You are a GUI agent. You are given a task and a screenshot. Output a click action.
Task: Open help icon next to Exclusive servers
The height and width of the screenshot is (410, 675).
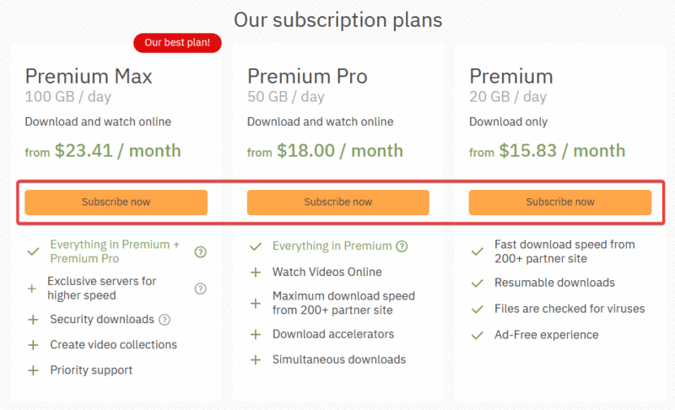click(x=200, y=289)
